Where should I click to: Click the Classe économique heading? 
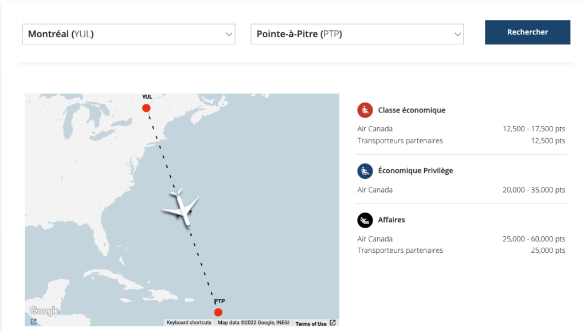(x=412, y=110)
